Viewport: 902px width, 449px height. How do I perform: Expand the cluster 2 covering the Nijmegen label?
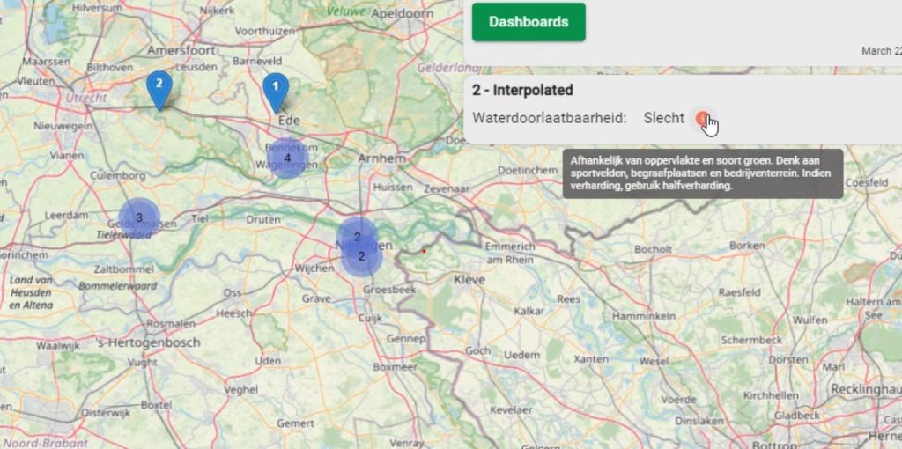pos(357,236)
